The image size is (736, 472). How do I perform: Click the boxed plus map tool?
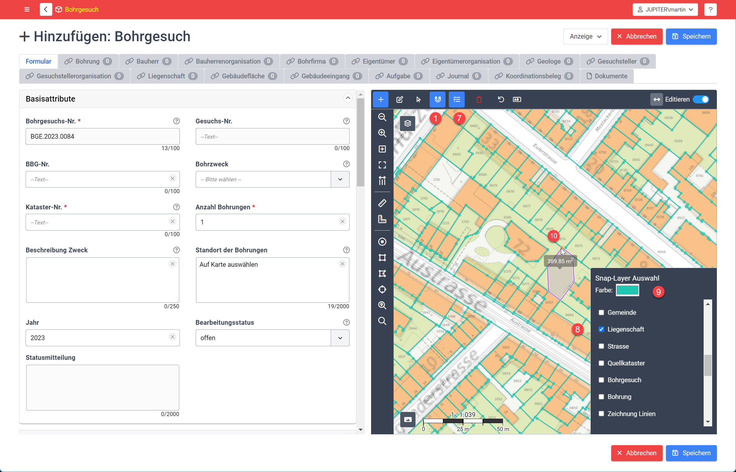pos(382,149)
